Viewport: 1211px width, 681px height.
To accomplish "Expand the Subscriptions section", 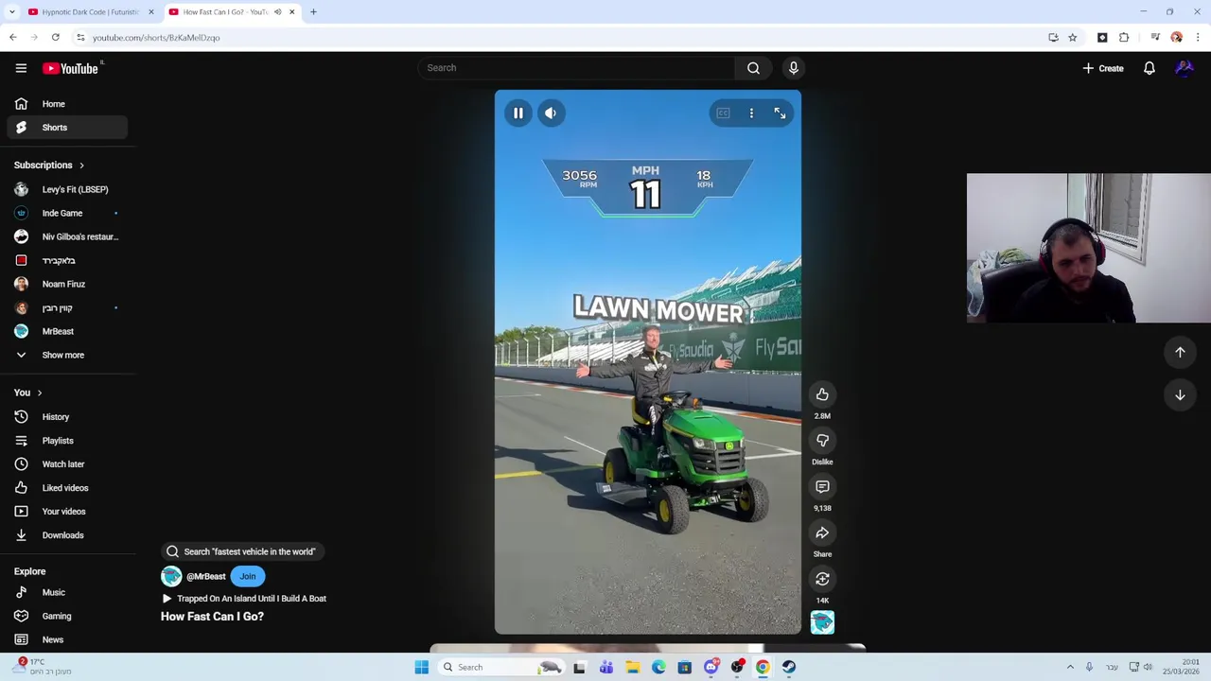I will coord(49,166).
